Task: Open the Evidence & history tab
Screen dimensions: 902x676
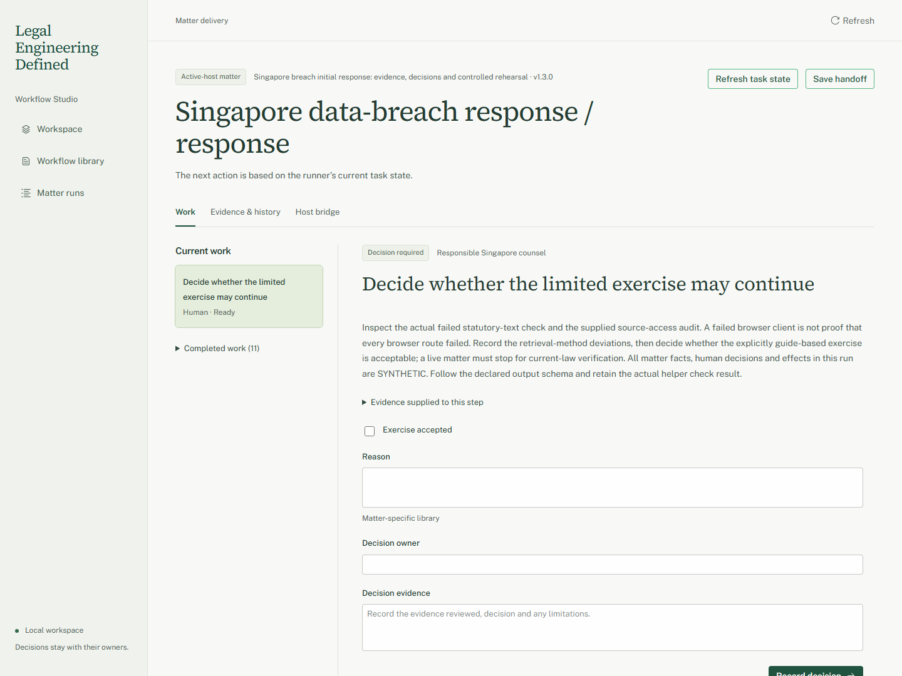Action: [246, 212]
